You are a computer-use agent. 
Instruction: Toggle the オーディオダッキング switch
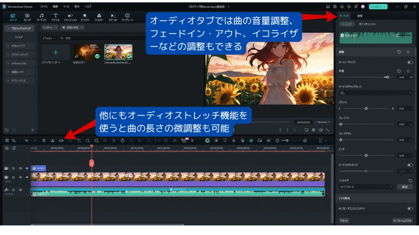pyautogui.click(x=410, y=165)
